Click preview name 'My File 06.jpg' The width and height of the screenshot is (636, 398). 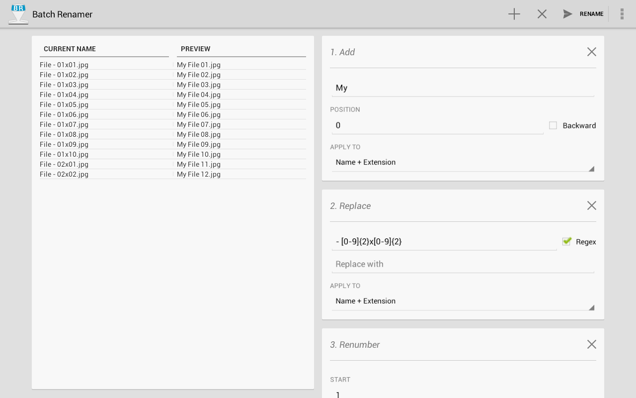click(x=199, y=114)
